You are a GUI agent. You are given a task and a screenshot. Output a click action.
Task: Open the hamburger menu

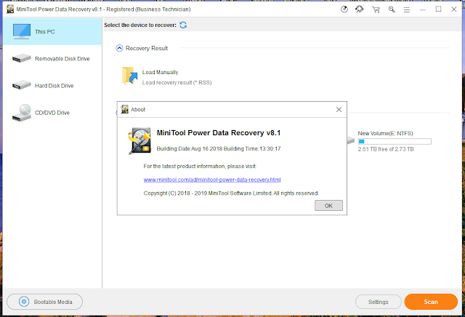point(407,9)
